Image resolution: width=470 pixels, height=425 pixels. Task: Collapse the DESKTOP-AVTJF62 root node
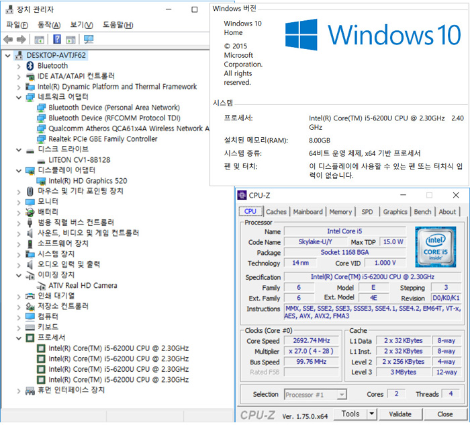point(8,56)
